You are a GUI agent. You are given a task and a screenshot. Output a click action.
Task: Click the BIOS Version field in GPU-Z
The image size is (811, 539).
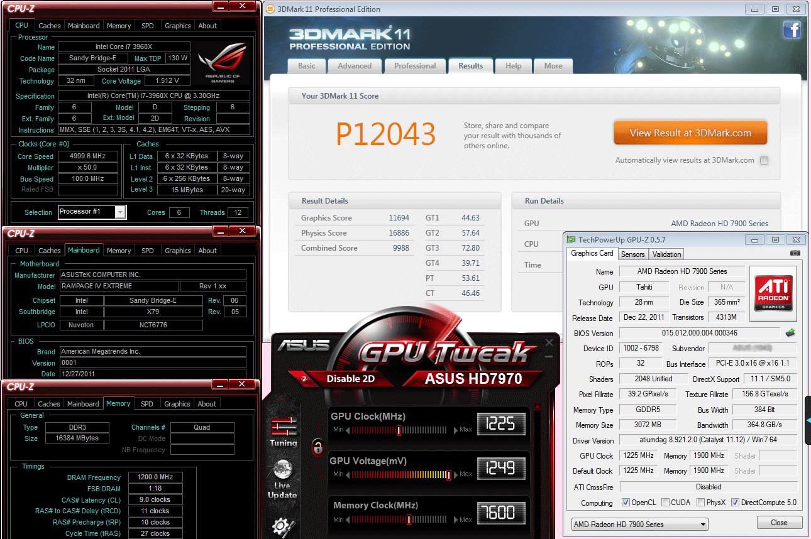click(x=701, y=333)
